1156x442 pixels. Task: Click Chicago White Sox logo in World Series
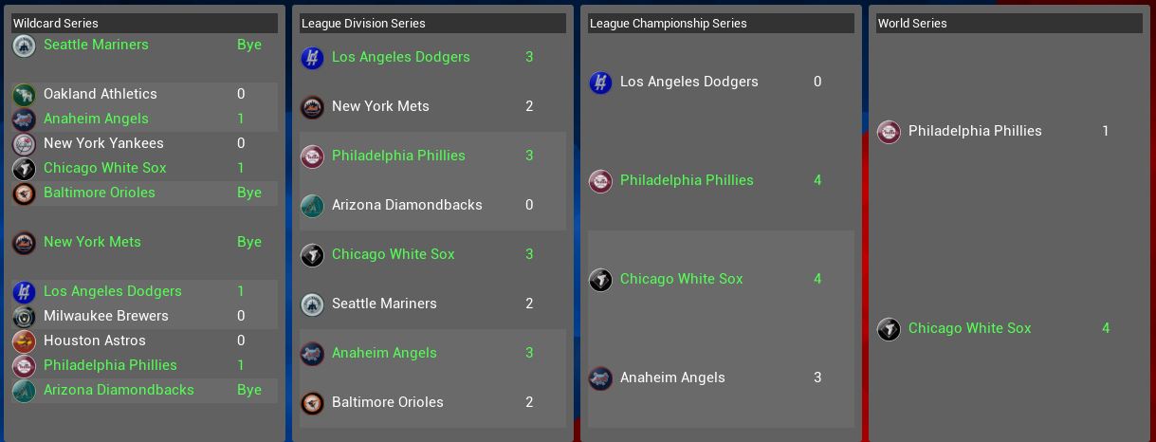pyautogui.click(x=889, y=328)
